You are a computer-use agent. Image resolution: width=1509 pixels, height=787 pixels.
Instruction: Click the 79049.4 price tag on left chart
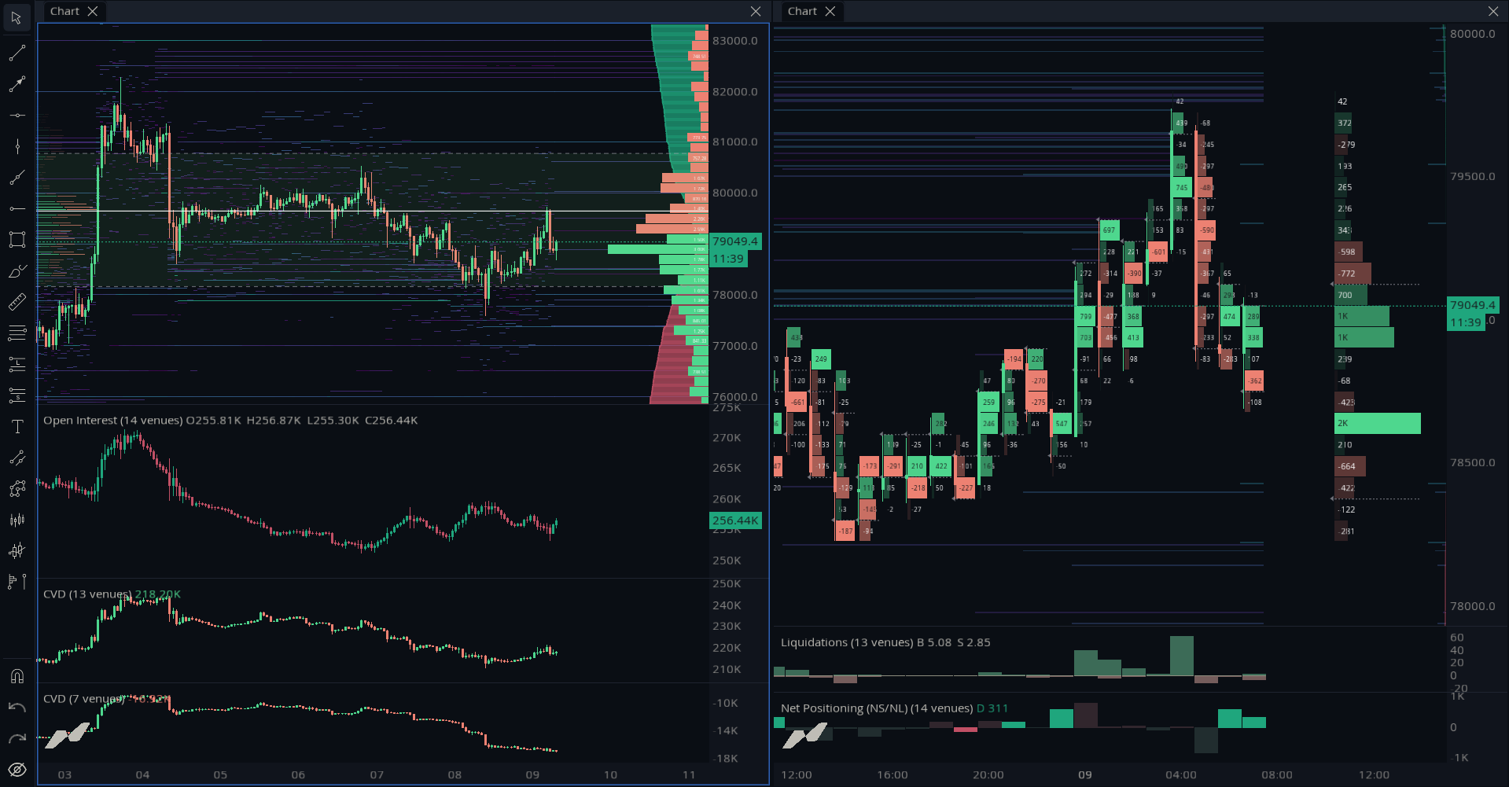click(735, 241)
